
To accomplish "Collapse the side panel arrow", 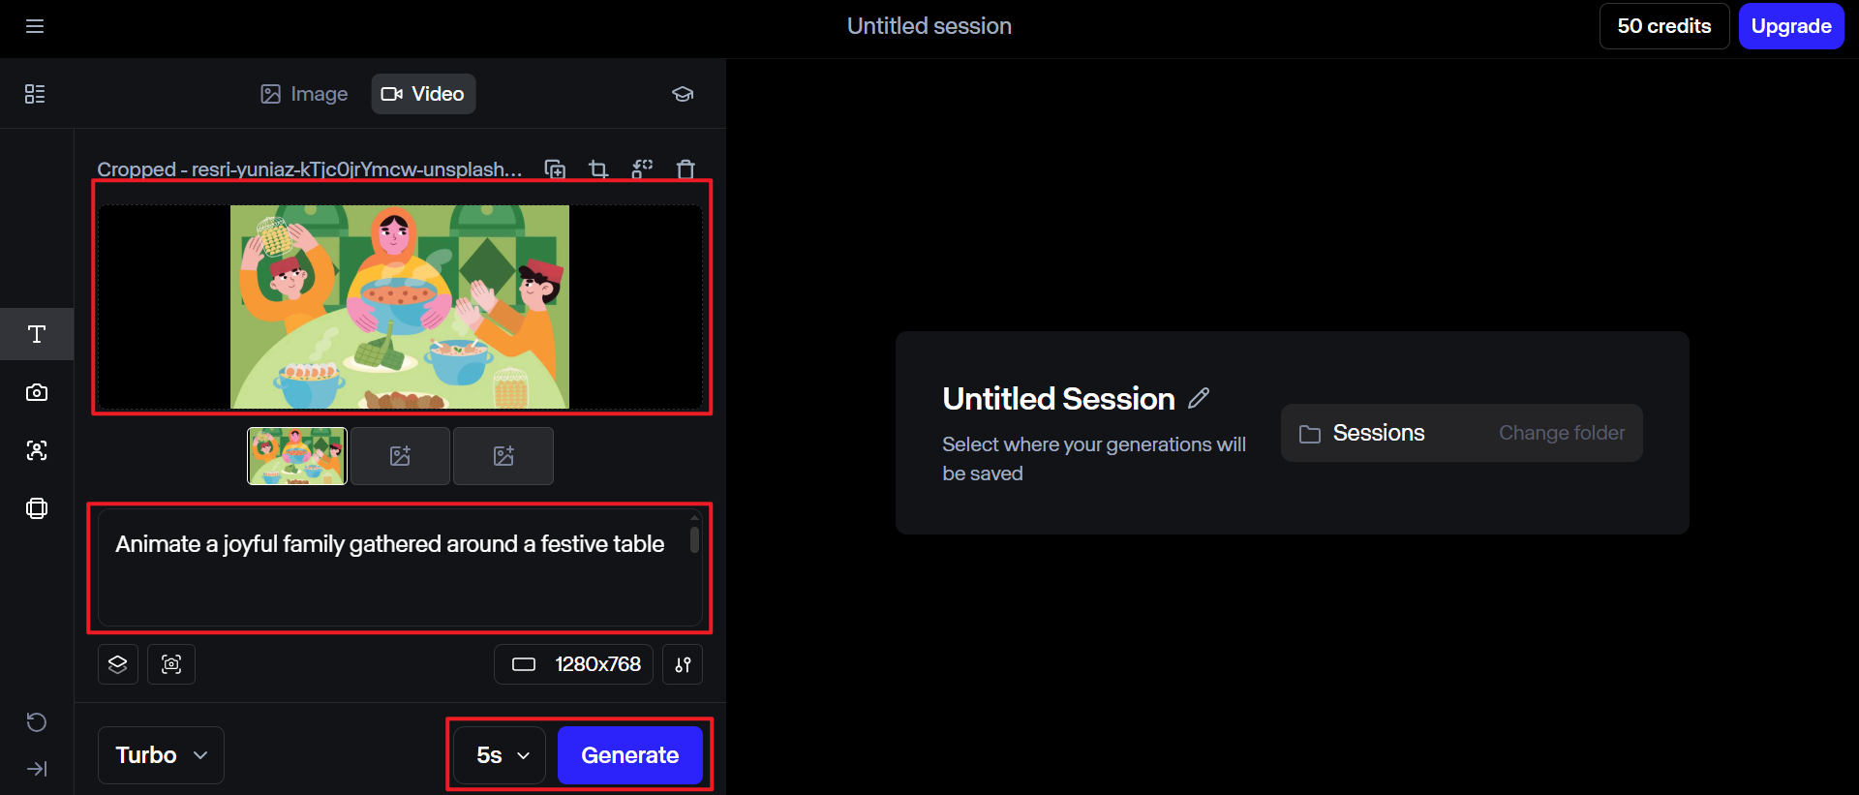I will coord(37,769).
